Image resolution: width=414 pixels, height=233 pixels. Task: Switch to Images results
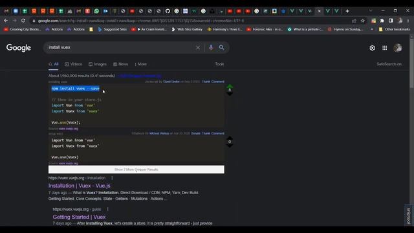tap(98, 64)
